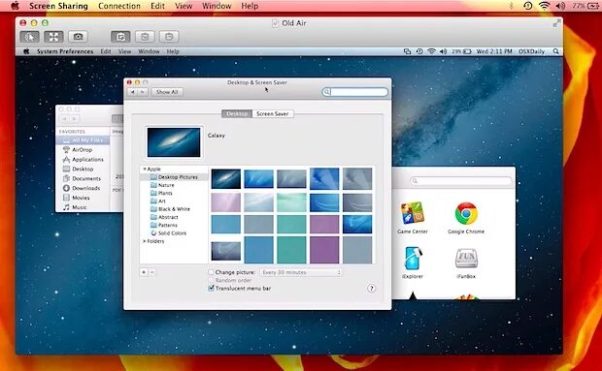Expand the Folders disclosure triangle in source list

(x=145, y=241)
